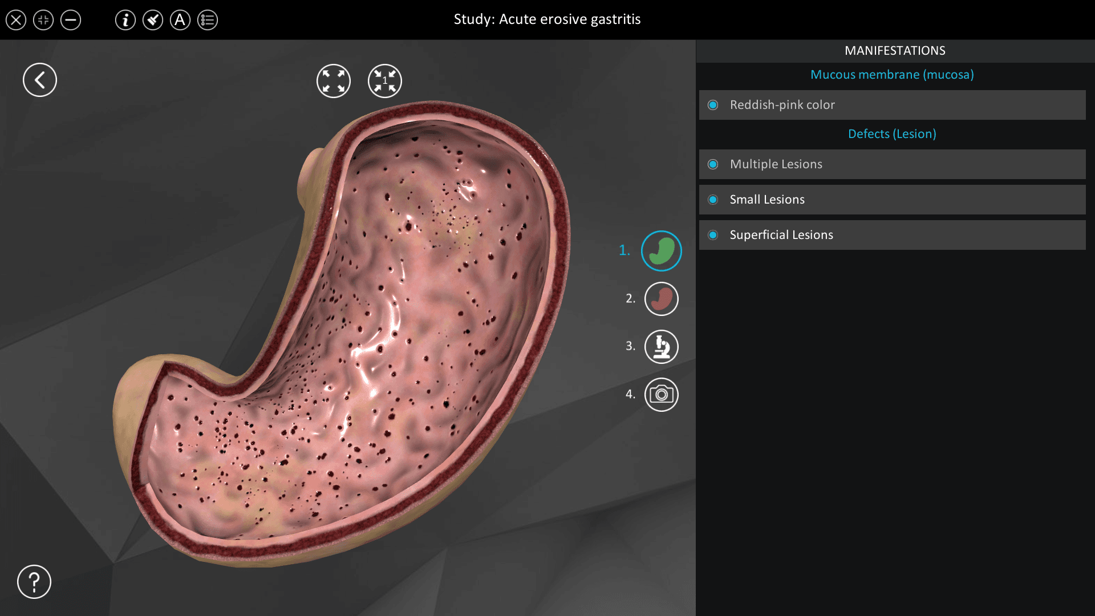The image size is (1095, 616).
Task: Click Mucous membrane (mucosa) heading
Action: (892, 75)
